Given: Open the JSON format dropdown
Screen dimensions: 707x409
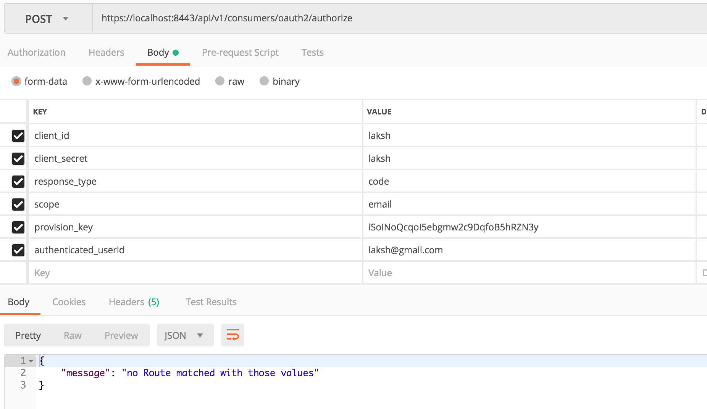Looking at the screenshot, I should 185,335.
